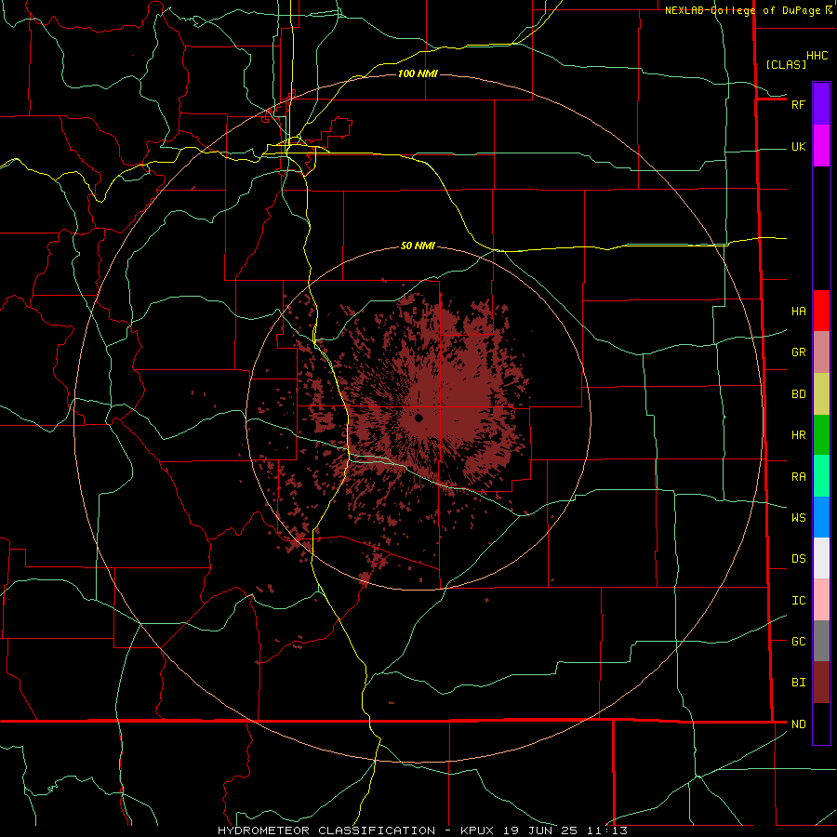Click the BI legend label

pyautogui.click(x=798, y=683)
